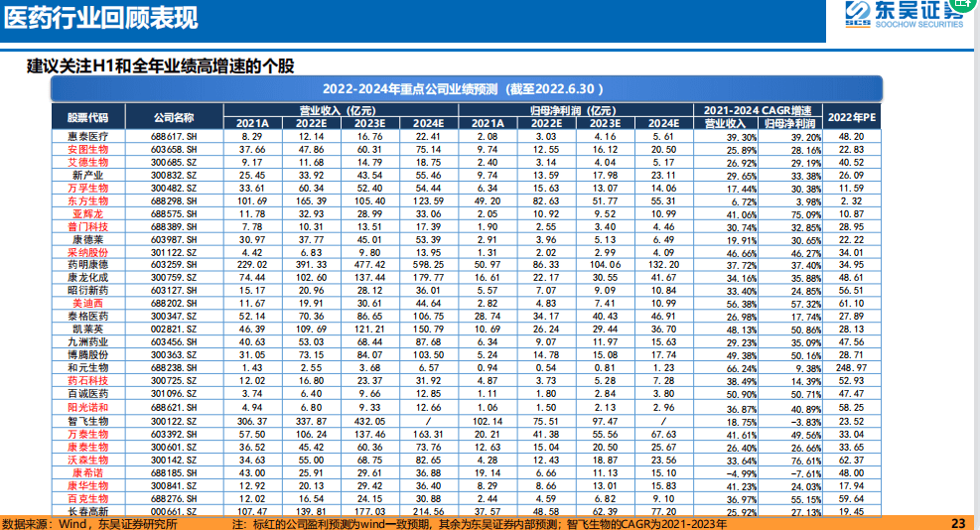The height and width of the screenshot is (530, 980).
Task: Select the 凯莱英 company name
Action: [88, 329]
